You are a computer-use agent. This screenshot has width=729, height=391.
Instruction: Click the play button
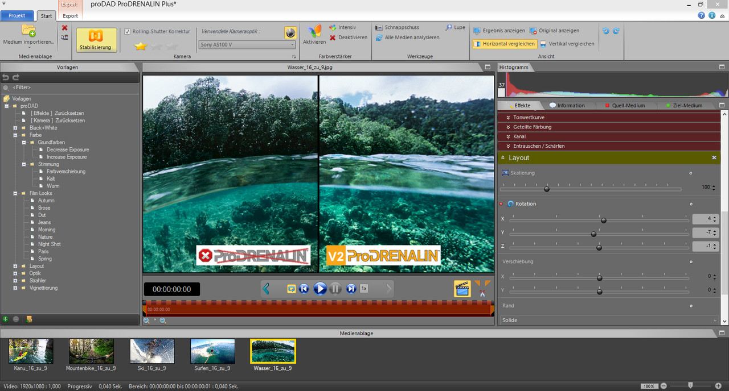(320, 289)
